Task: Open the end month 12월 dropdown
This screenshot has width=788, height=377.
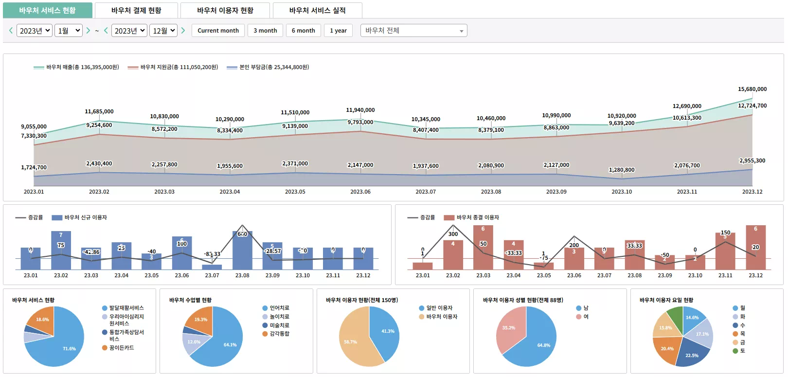Action: point(163,31)
